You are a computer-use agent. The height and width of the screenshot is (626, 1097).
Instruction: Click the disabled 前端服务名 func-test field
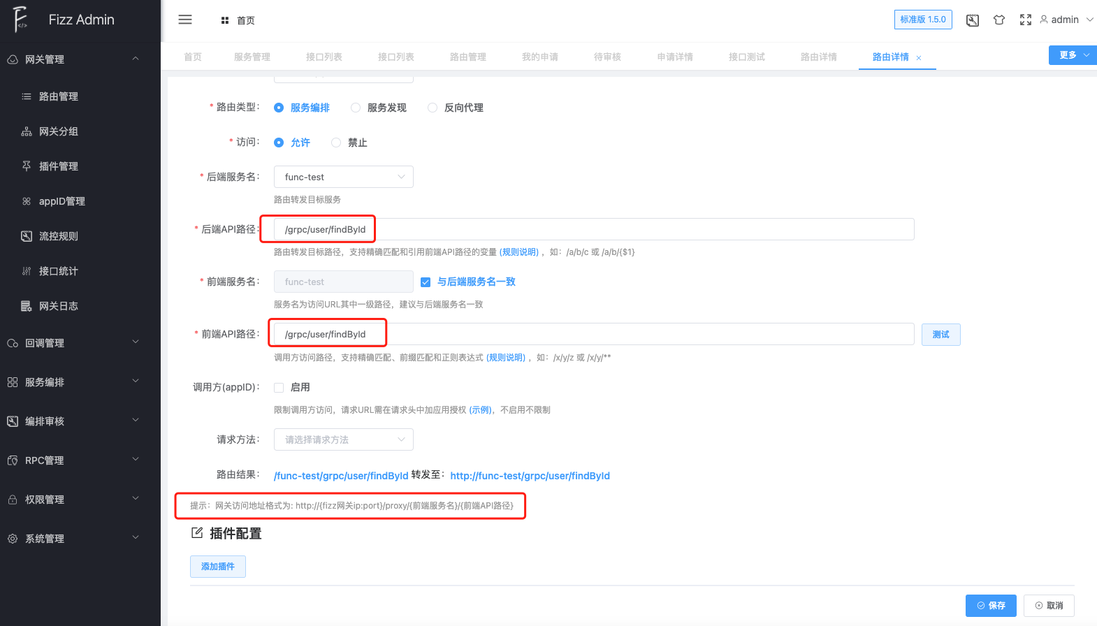(344, 282)
